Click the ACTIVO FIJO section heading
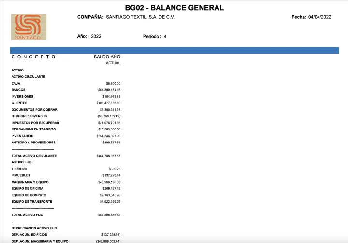Screen dimensions: 348x243 click(21, 162)
